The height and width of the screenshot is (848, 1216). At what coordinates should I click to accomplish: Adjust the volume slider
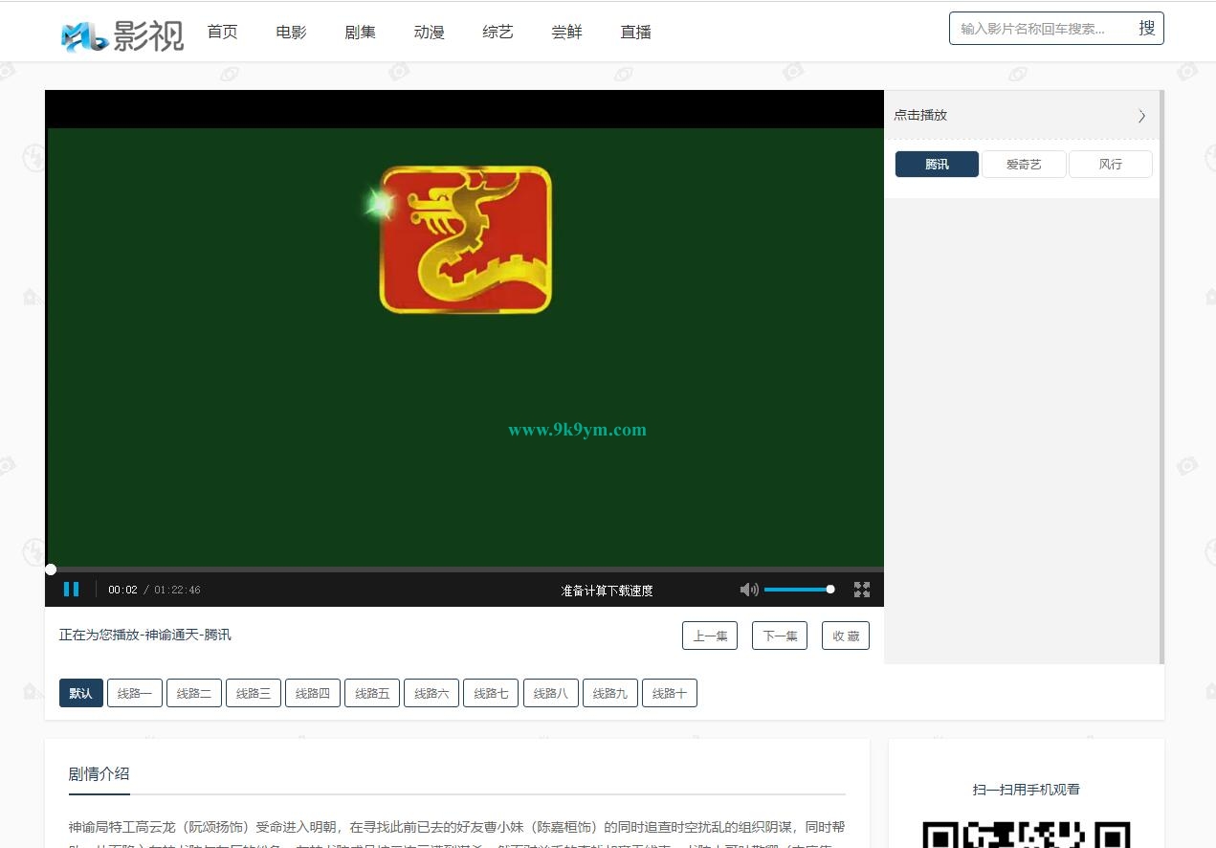pyautogui.click(x=798, y=590)
